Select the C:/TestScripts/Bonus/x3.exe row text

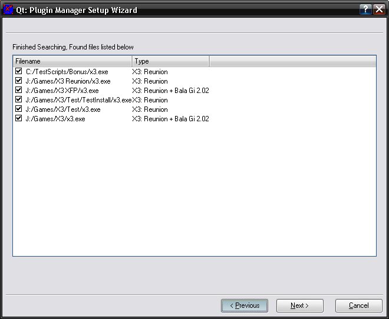(x=67, y=72)
